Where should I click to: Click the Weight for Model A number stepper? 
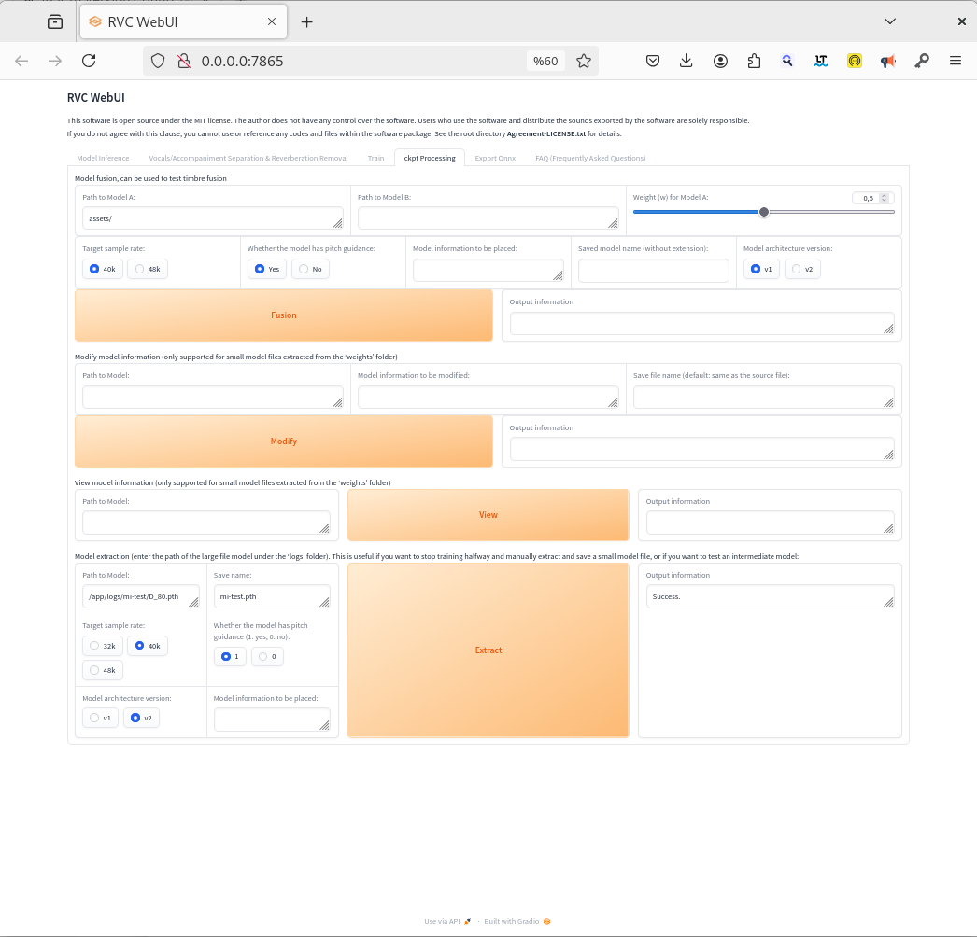click(884, 198)
